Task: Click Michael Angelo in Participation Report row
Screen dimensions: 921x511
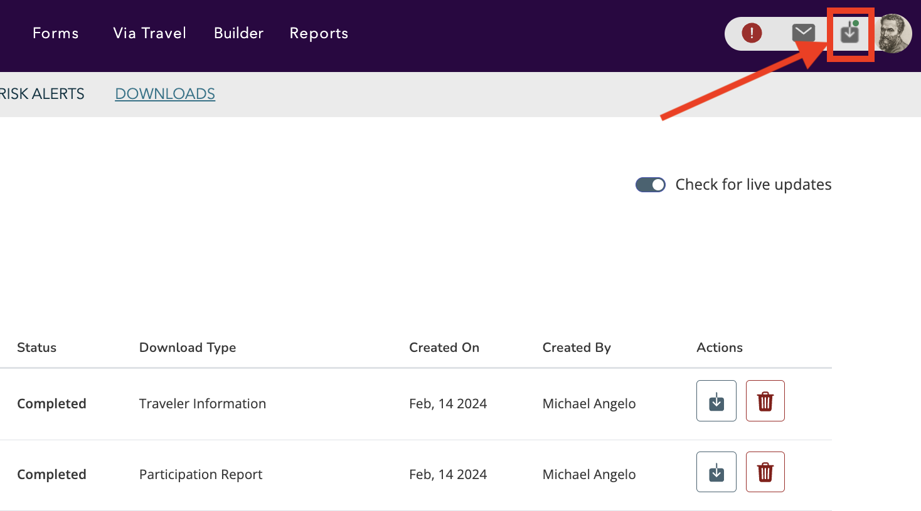Action: click(589, 475)
